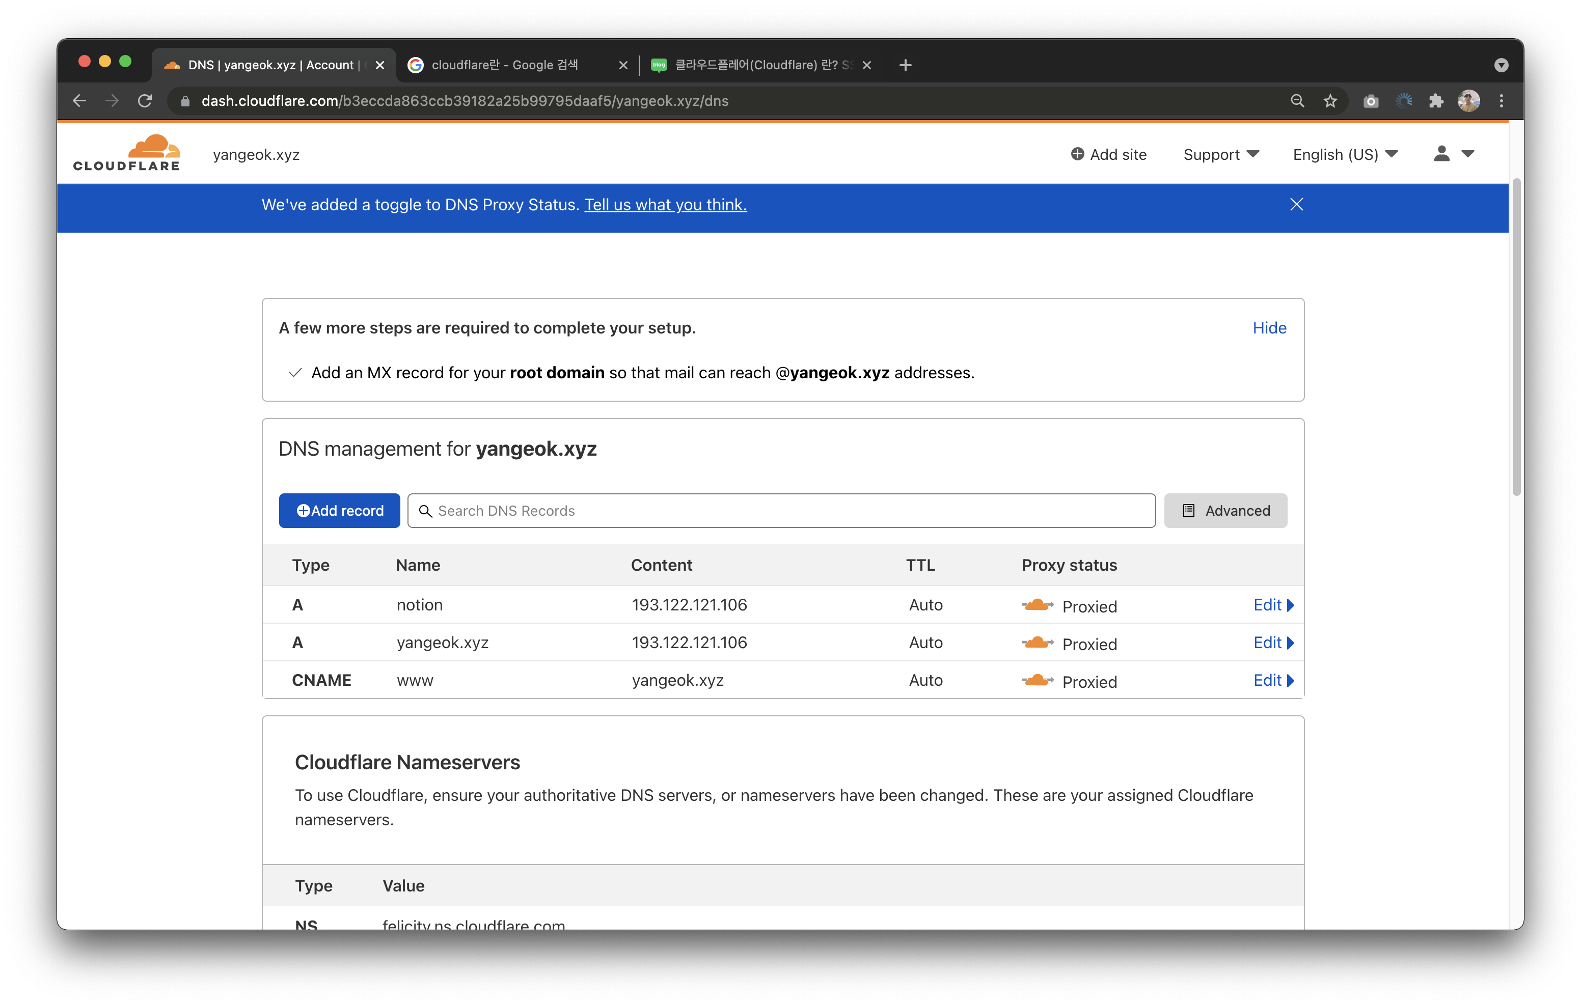The height and width of the screenshot is (1005, 1581).
Task: Open Chrome three-dot menu
Action: [x=1501, y=100]
